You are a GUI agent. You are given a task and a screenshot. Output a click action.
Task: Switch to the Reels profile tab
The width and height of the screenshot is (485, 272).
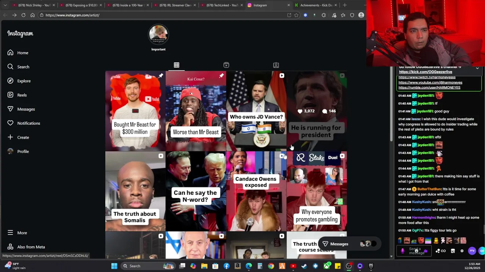coord(226,65)
